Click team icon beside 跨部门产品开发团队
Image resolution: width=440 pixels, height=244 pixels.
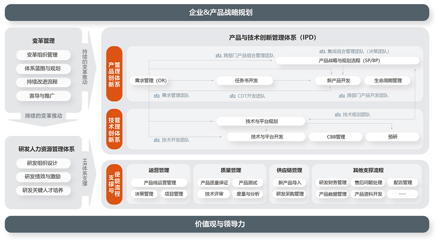[x=342, y=95]
